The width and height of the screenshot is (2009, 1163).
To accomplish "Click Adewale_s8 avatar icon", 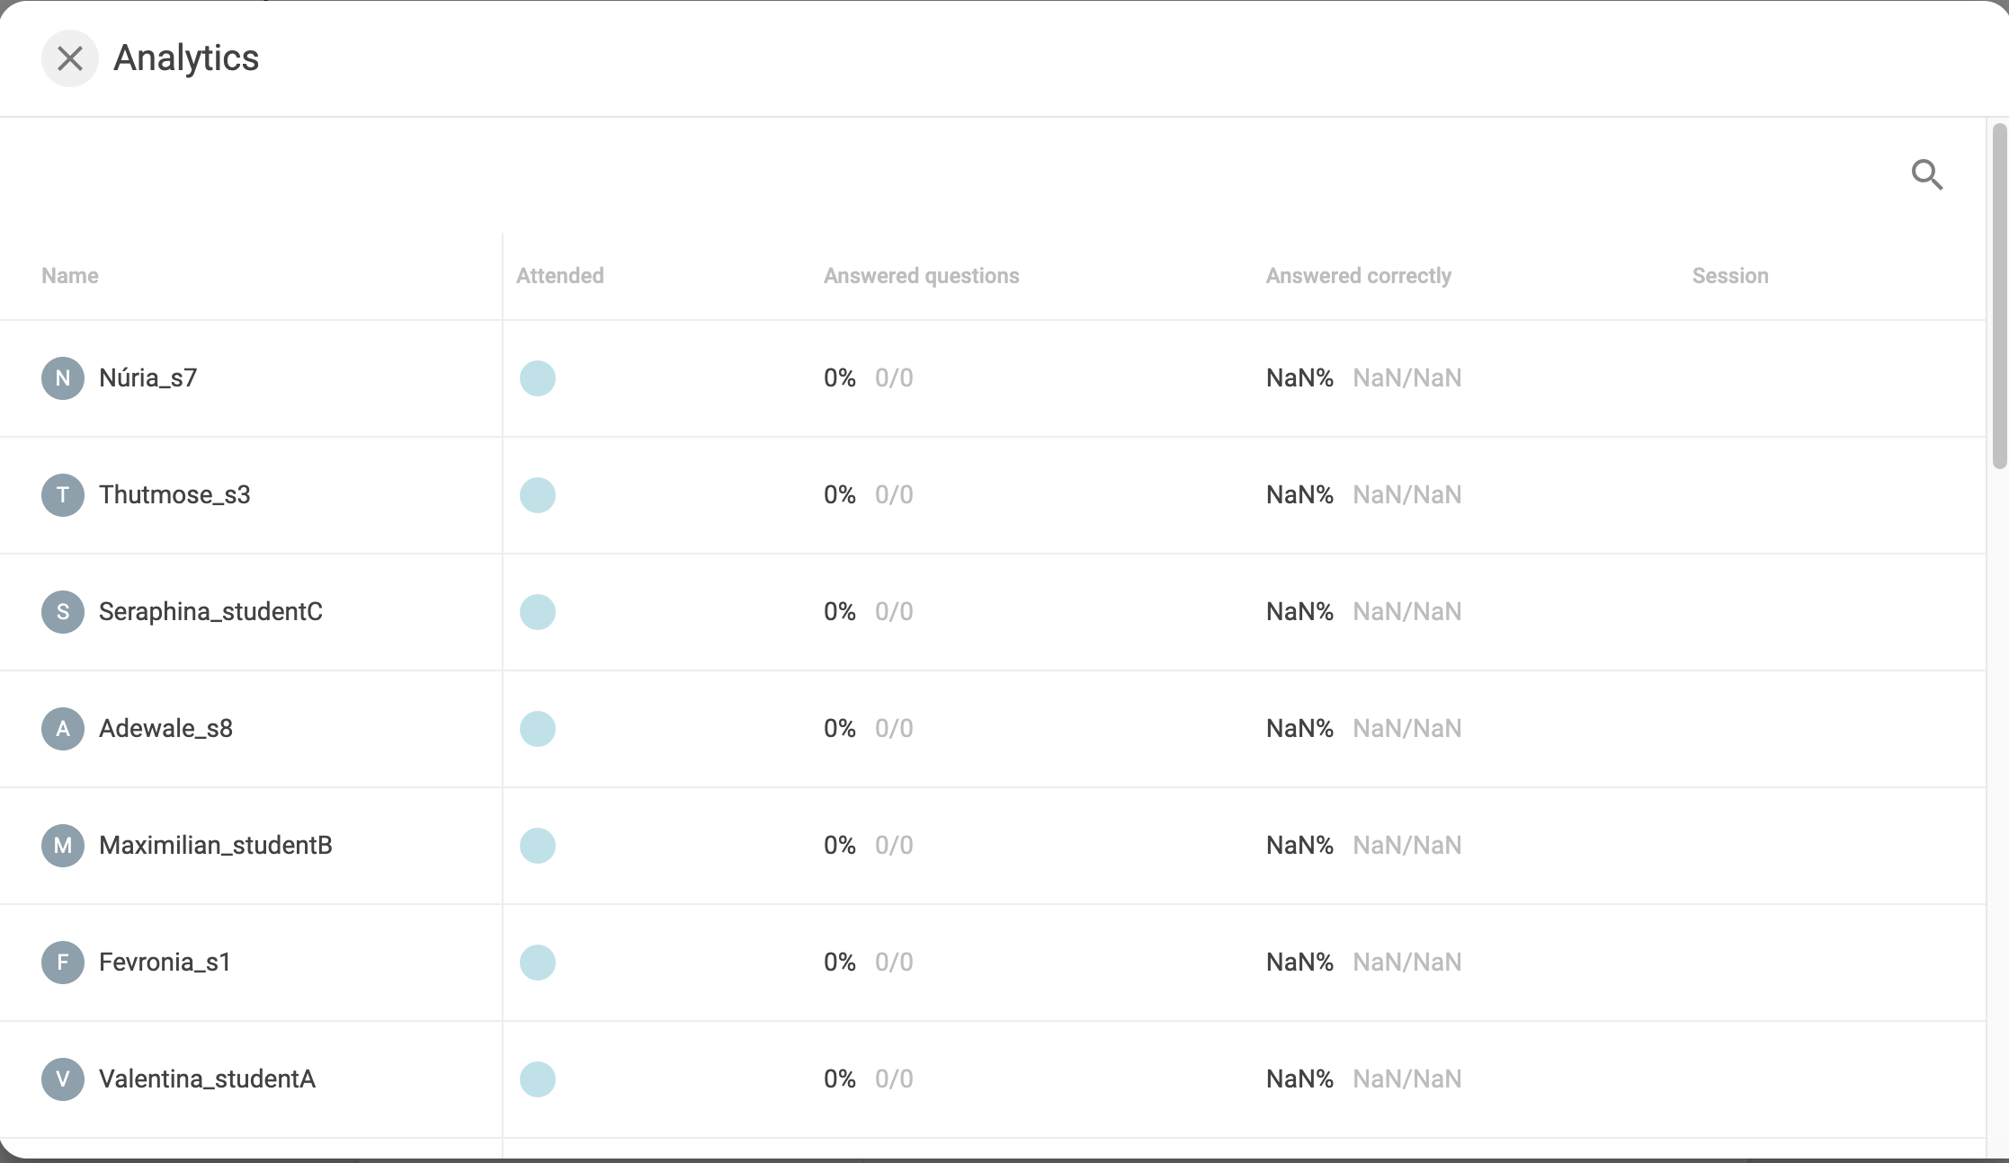I will pyautogui.click(x=63, y=729).
